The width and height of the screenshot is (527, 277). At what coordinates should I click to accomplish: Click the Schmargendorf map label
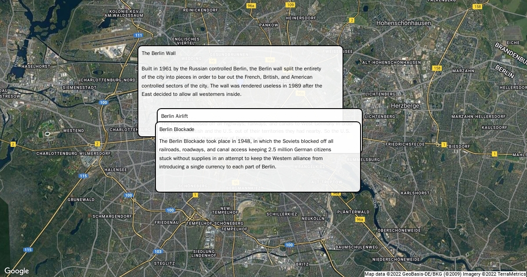coord(112,216)
